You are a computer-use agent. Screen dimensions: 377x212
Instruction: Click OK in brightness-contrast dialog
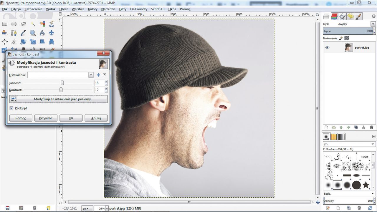click(71, 118)
